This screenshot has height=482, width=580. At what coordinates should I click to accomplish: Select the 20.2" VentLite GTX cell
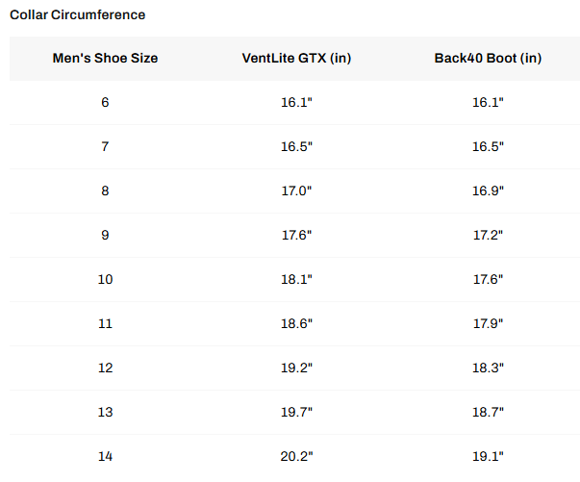pos(296,456)
